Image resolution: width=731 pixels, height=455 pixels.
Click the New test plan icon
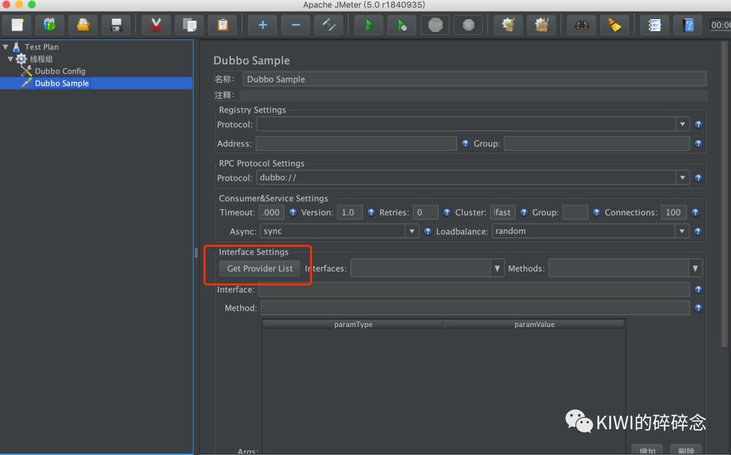click(x=17, y=24)
